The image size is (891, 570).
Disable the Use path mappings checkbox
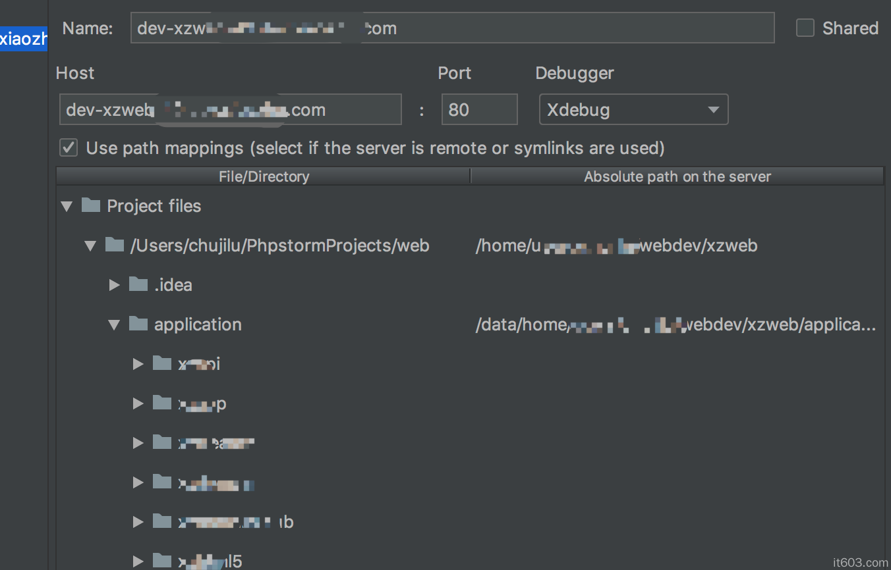pos(69,147)
